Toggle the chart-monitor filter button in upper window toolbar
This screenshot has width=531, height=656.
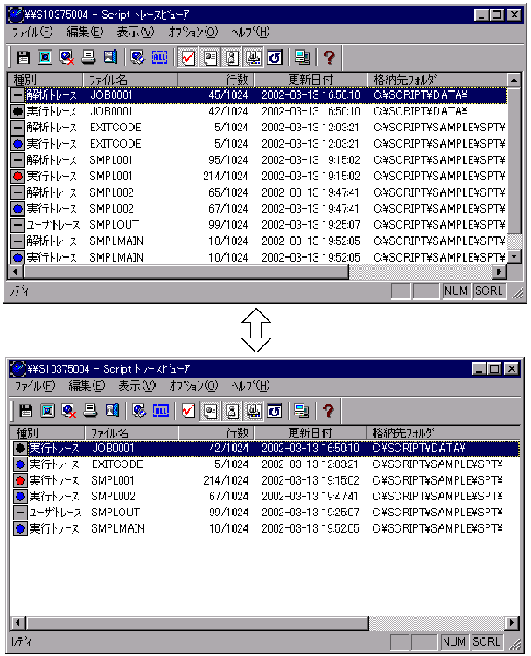point(253,58)
